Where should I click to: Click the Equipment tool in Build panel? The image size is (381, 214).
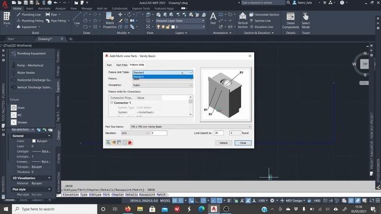tap(28, 27)
